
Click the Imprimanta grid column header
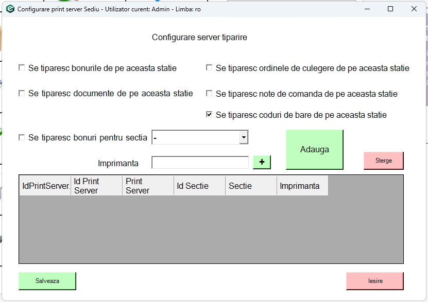[302, 186]
